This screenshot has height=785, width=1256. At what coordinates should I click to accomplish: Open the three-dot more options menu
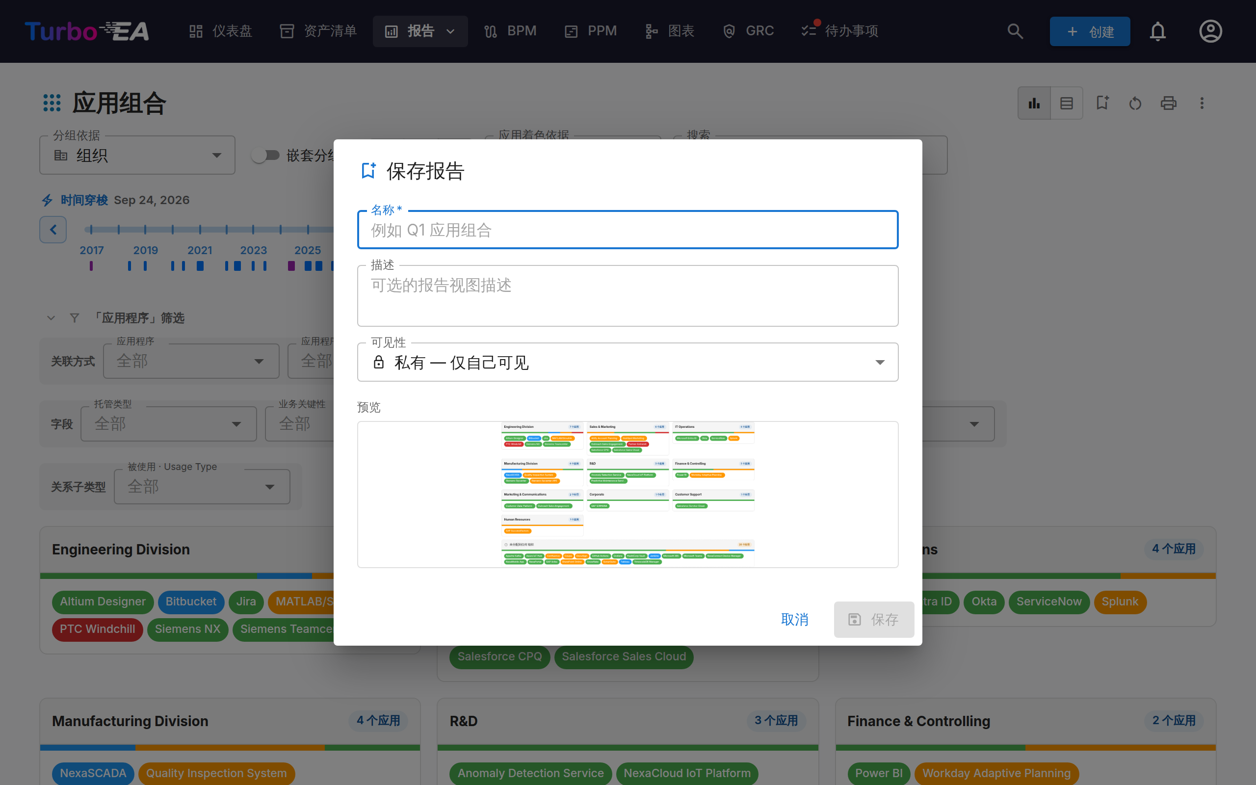(1202, 103)
